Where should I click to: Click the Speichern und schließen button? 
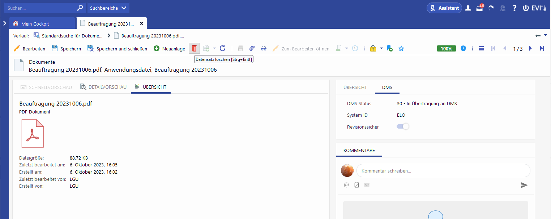[117, 49]
